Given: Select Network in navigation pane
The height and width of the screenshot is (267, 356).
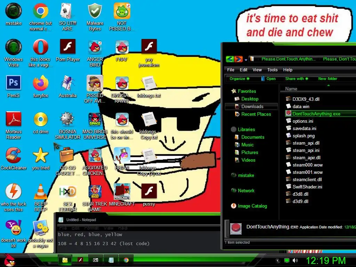Looking at the screenshot, I should coord(246,191).
